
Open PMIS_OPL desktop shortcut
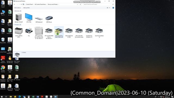(10, 41)
